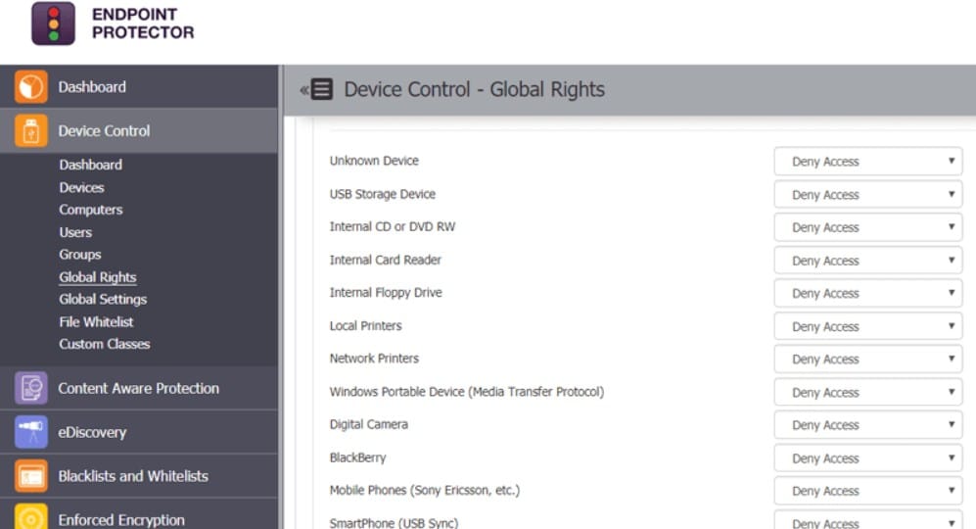This screenshot has width=976, height=529.
Task: Open the Device Control section
Action: point(139,131)
